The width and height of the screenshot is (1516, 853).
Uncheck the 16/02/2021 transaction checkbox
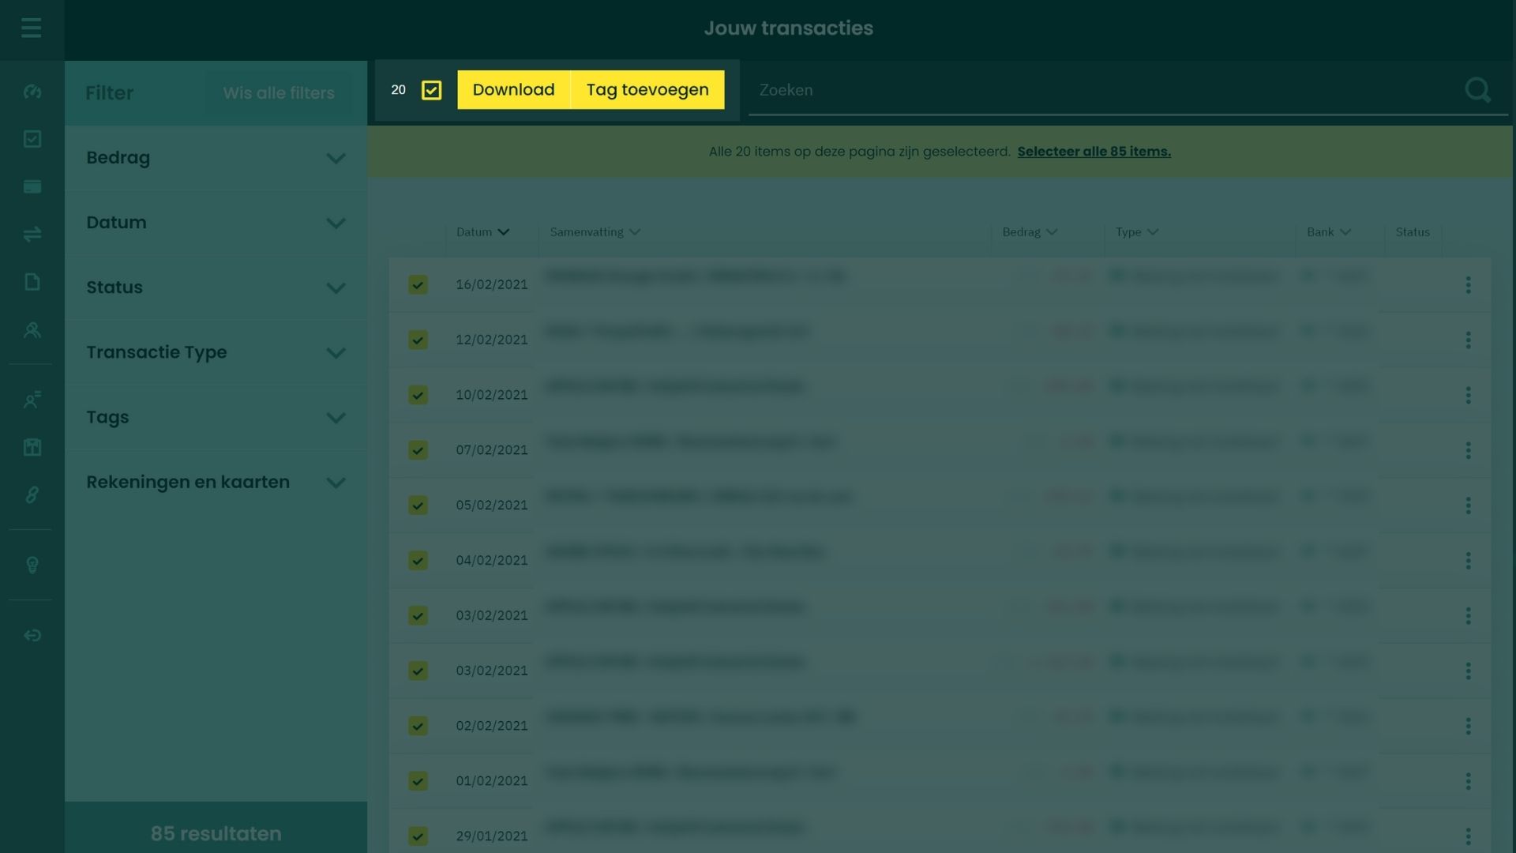point(418,284)
